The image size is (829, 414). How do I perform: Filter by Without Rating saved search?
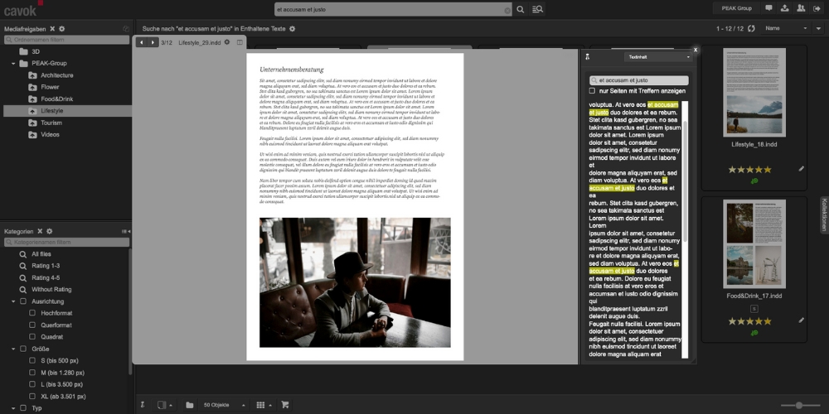[51, 289]
